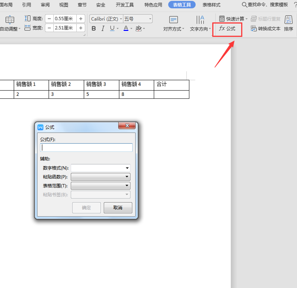The image size is (297, 288).
Task: Open the 粘贴函数(P) dropdown
Action: tap(100, 177)
